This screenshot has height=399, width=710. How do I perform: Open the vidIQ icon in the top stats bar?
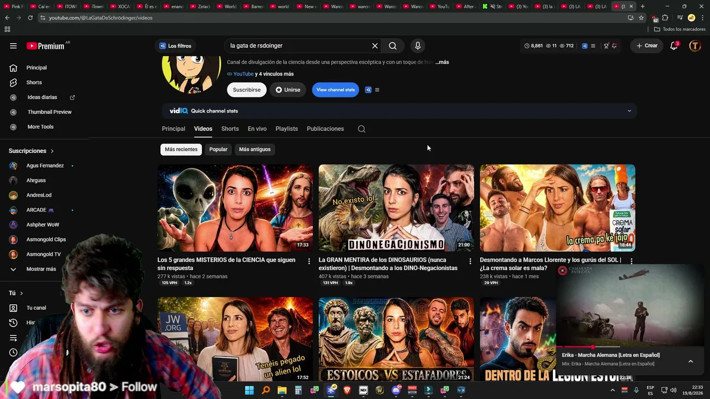[x=585, y=46]
